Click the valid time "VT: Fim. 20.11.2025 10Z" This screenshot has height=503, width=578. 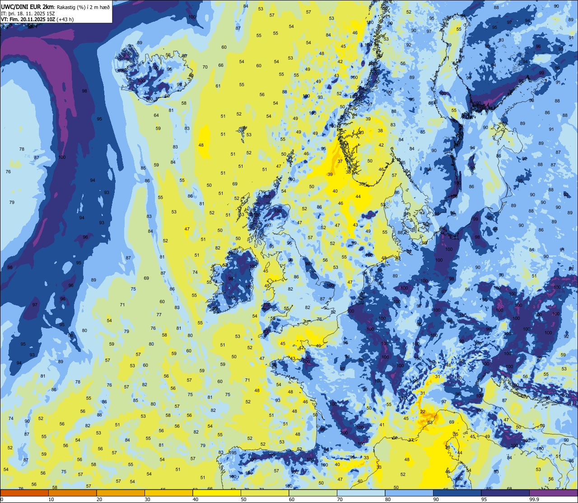tap(28, 19)
